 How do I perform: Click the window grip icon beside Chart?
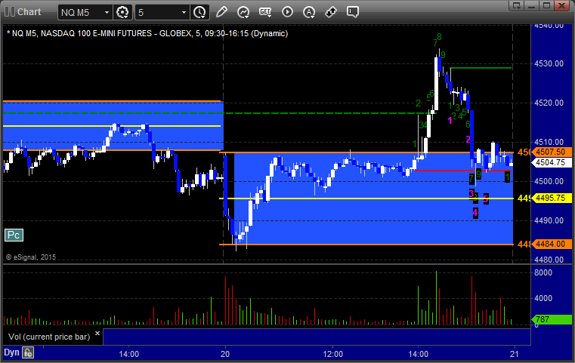click(10, 12)
